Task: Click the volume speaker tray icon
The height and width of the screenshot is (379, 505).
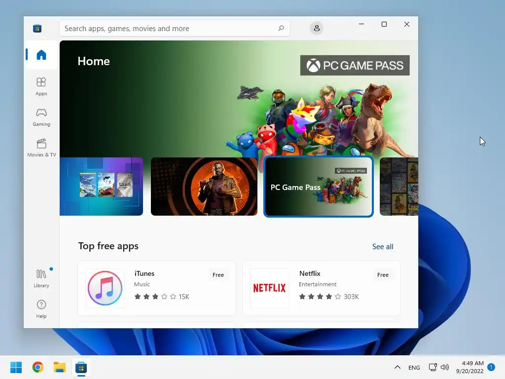Action: (445, 367)
